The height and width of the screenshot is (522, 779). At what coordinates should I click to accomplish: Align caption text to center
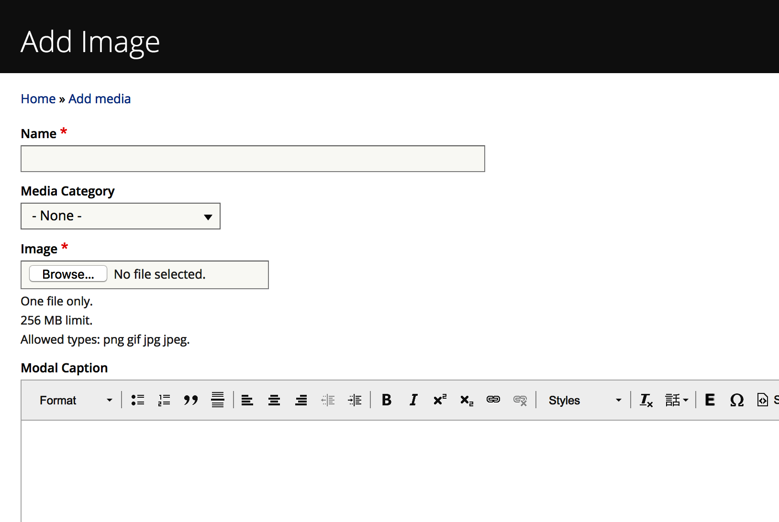coord(274,400)
